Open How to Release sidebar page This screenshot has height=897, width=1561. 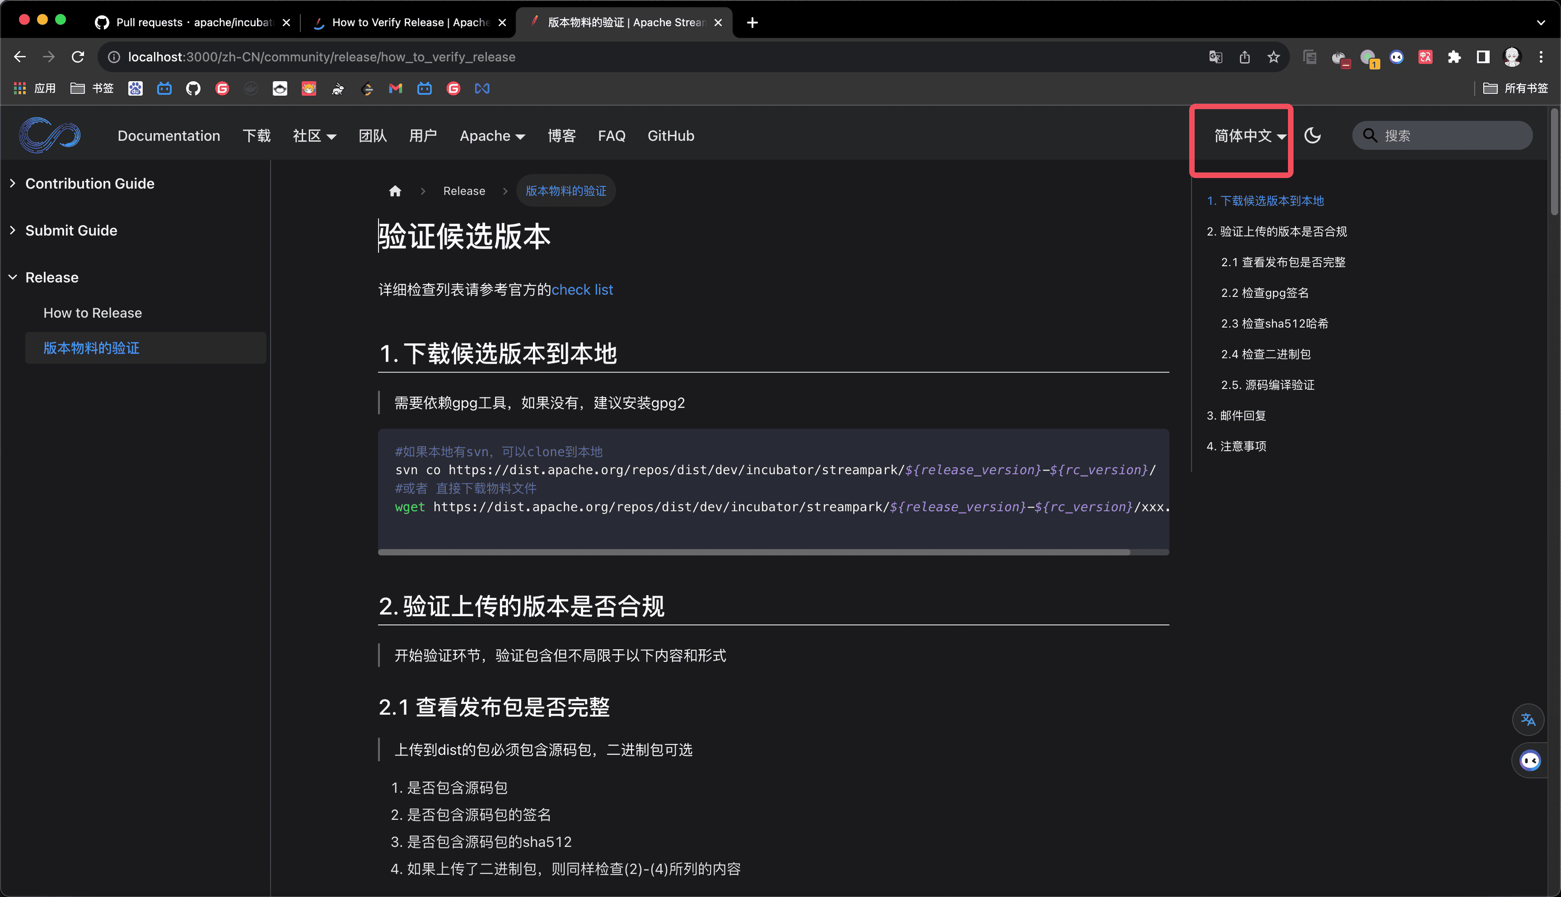(x=92, y=313)
